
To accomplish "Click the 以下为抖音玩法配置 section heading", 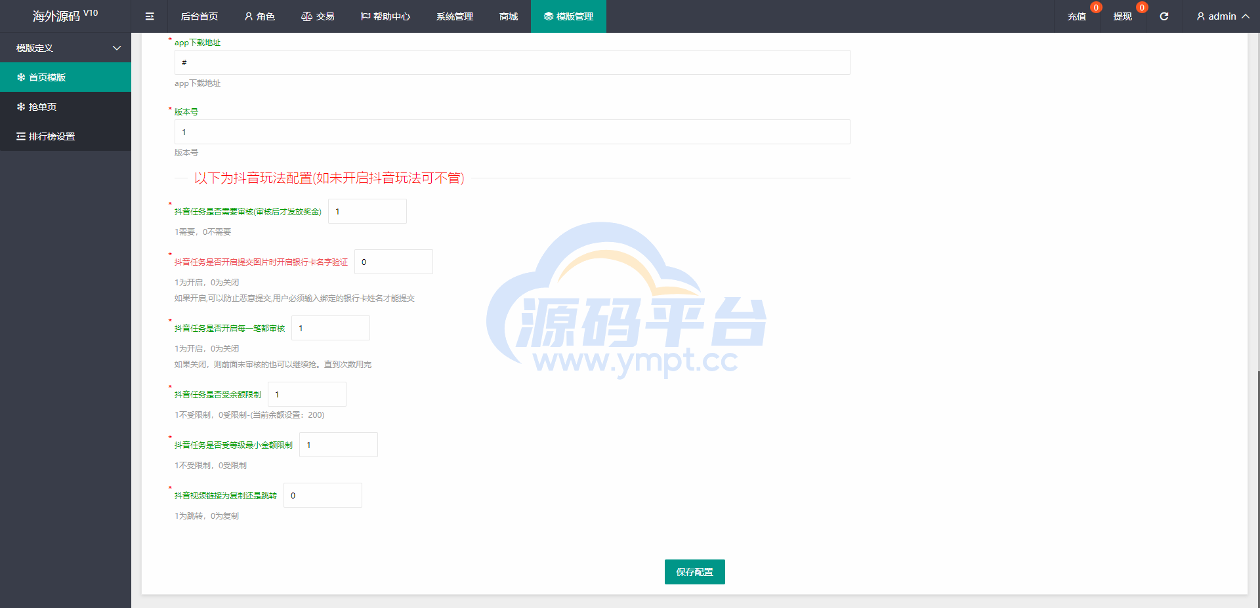I will pyautogui.click(x=329, y=178).
